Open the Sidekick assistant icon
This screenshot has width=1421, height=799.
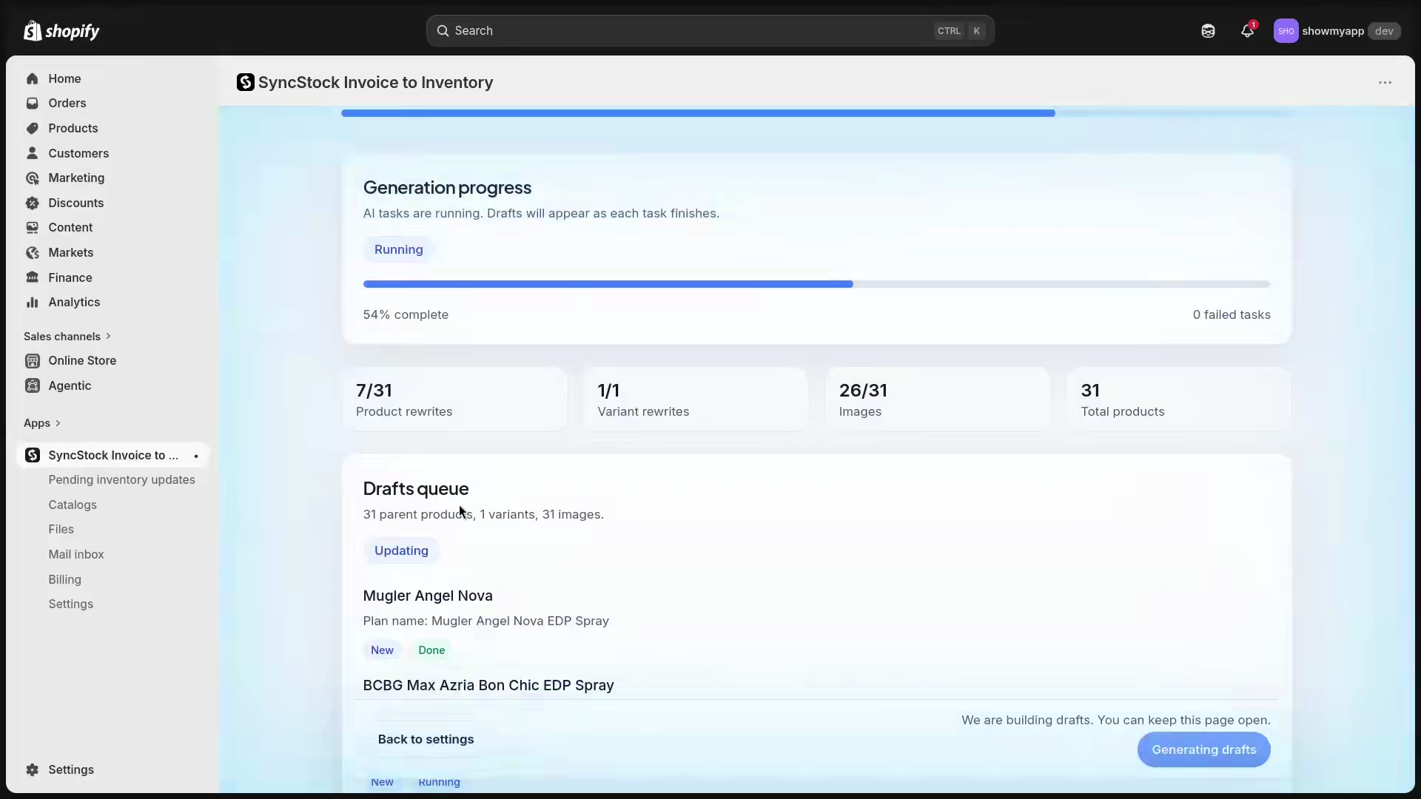pyautogui.click(x=1208, y=31)
